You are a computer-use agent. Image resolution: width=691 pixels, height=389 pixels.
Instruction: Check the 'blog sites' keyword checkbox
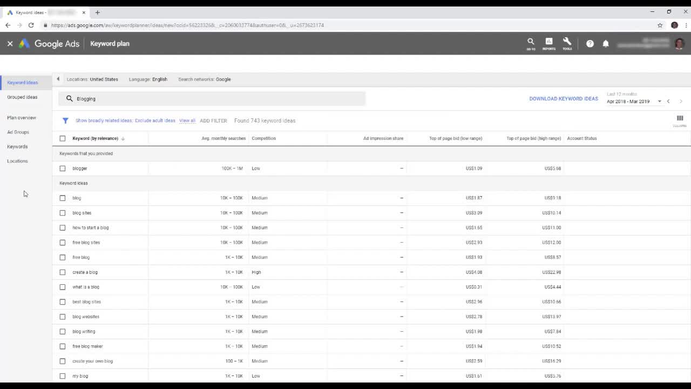click(x=63, y=213)
